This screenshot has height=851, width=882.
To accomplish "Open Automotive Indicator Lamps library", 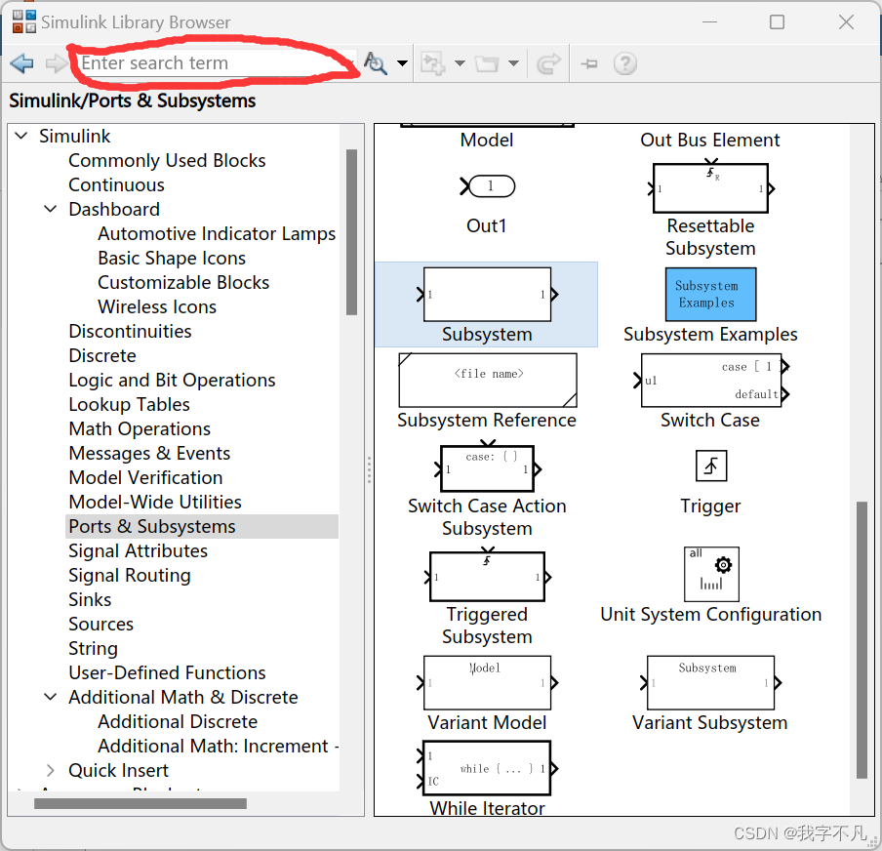I will 217,233.
